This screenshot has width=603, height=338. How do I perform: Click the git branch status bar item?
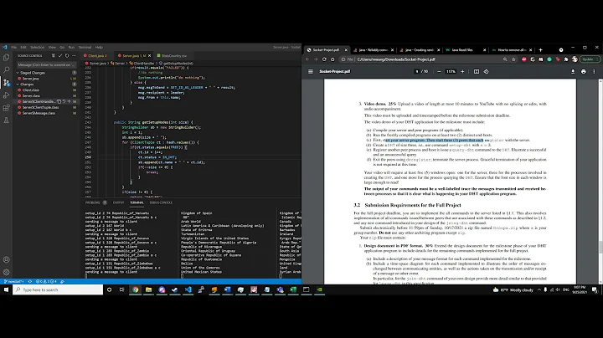point(14,282)
